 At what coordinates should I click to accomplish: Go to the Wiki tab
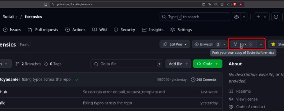pyautogui.click(x=100, y=30)
